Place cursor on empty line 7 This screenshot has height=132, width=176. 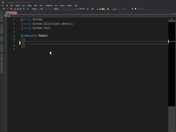(95, 43)
